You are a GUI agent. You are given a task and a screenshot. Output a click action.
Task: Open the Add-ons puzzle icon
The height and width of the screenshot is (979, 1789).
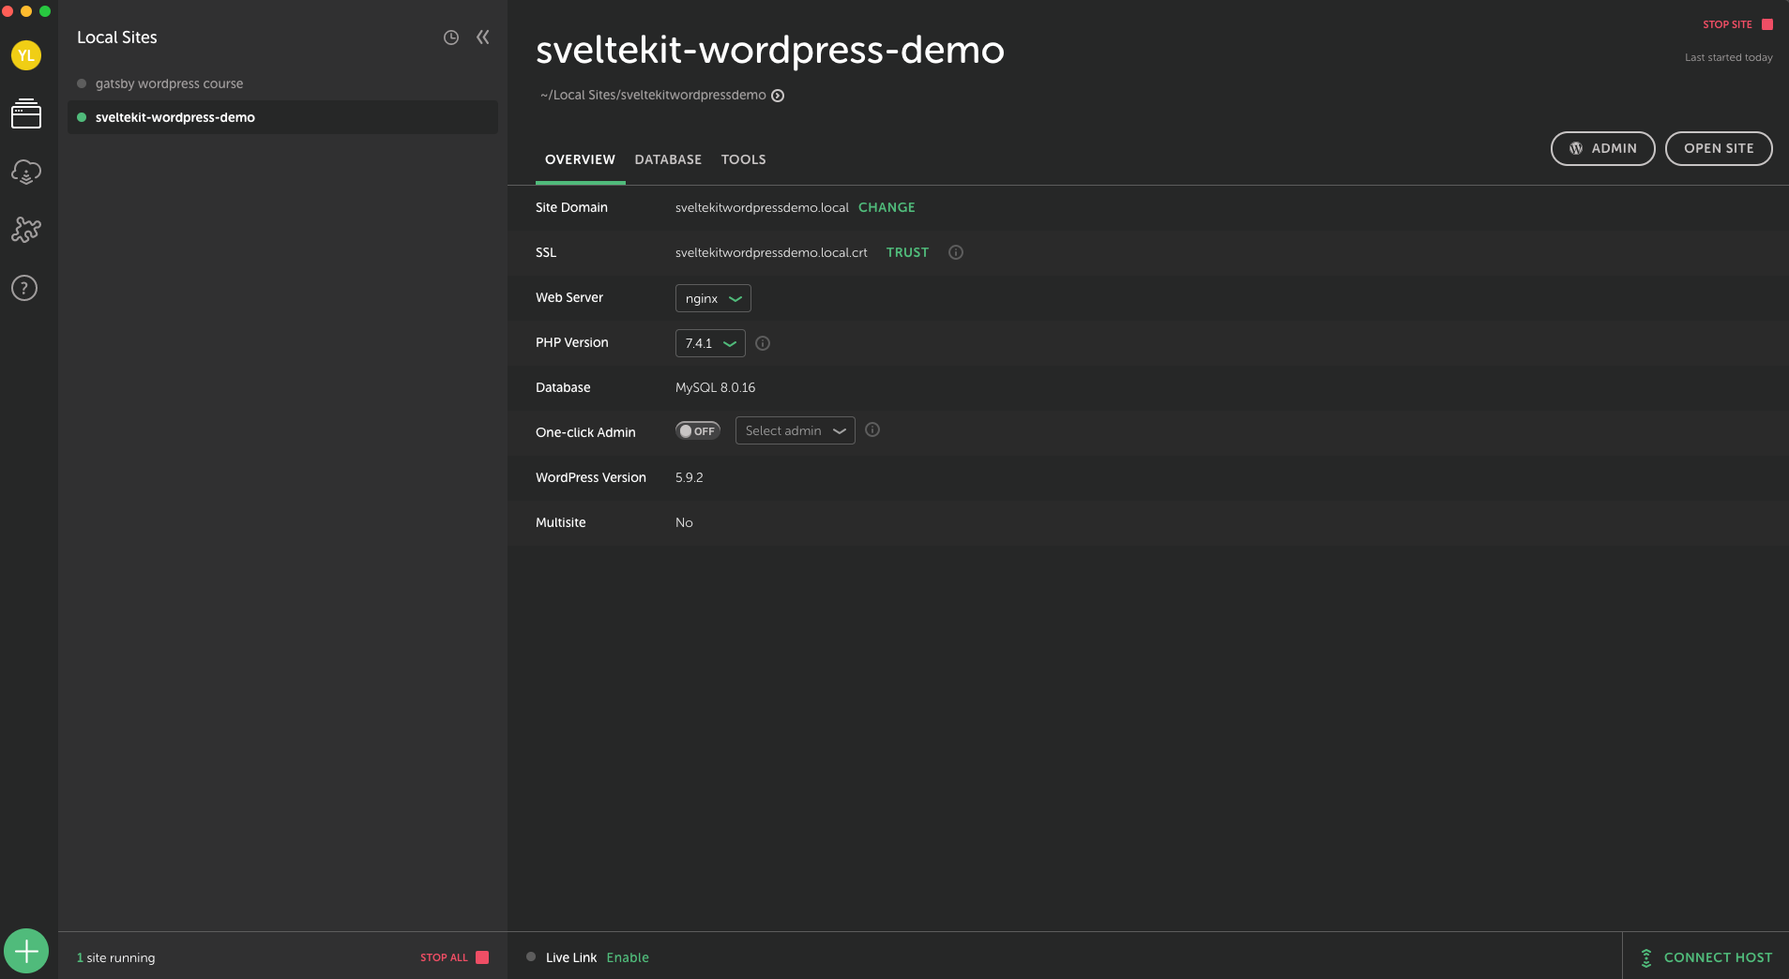[x=26, y=230]
